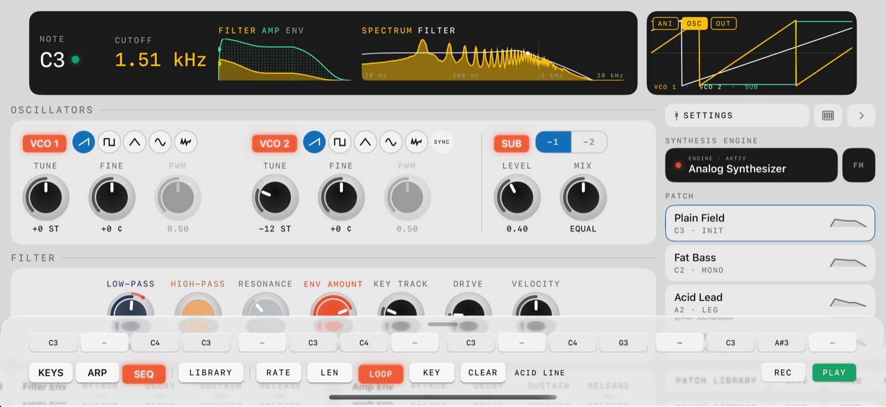
Task: Toggle the SUB oscillator
Action: [512, 143]
